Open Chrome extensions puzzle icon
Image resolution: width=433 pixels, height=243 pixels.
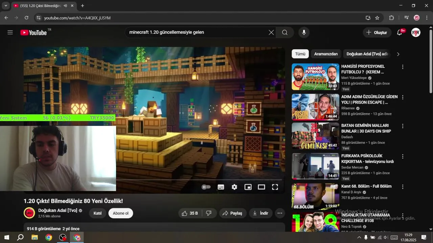click(391, 18)
